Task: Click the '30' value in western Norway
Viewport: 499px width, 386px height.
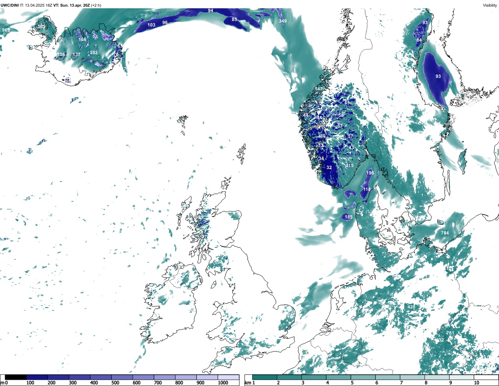Action: [x=323, y=136]
